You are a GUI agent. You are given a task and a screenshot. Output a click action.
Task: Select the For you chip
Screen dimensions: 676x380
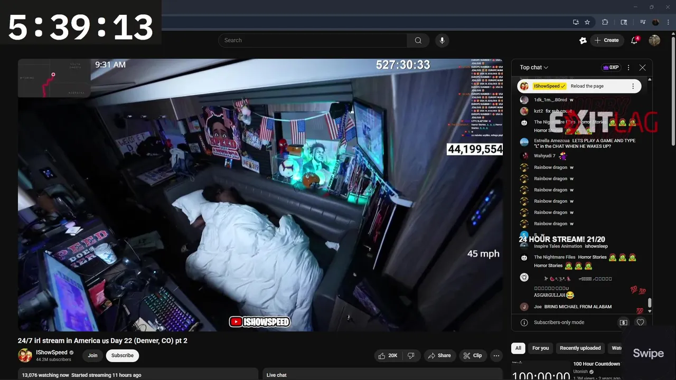coord(540,348)
